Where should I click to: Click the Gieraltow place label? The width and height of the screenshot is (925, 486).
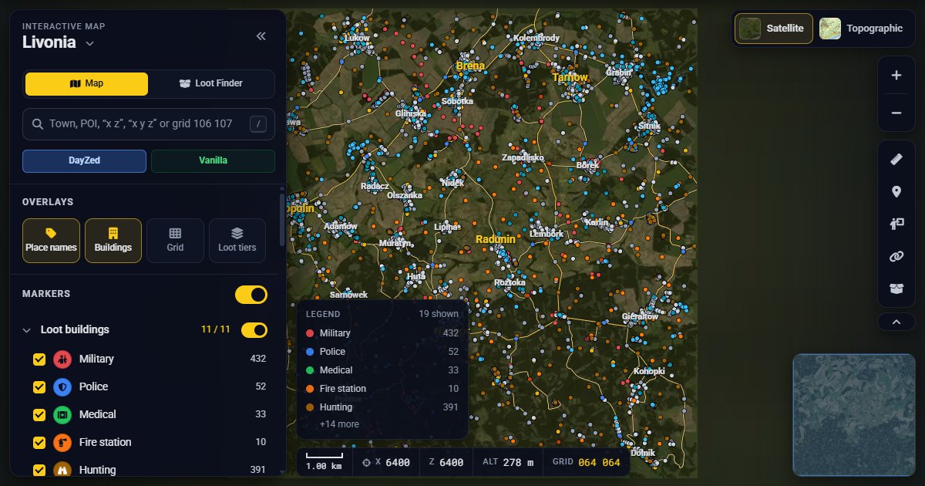[x=640, y=316]
